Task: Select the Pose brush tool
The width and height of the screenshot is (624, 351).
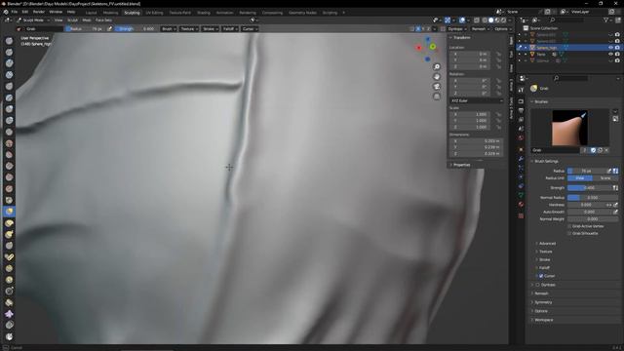Action: click(9, 257)
